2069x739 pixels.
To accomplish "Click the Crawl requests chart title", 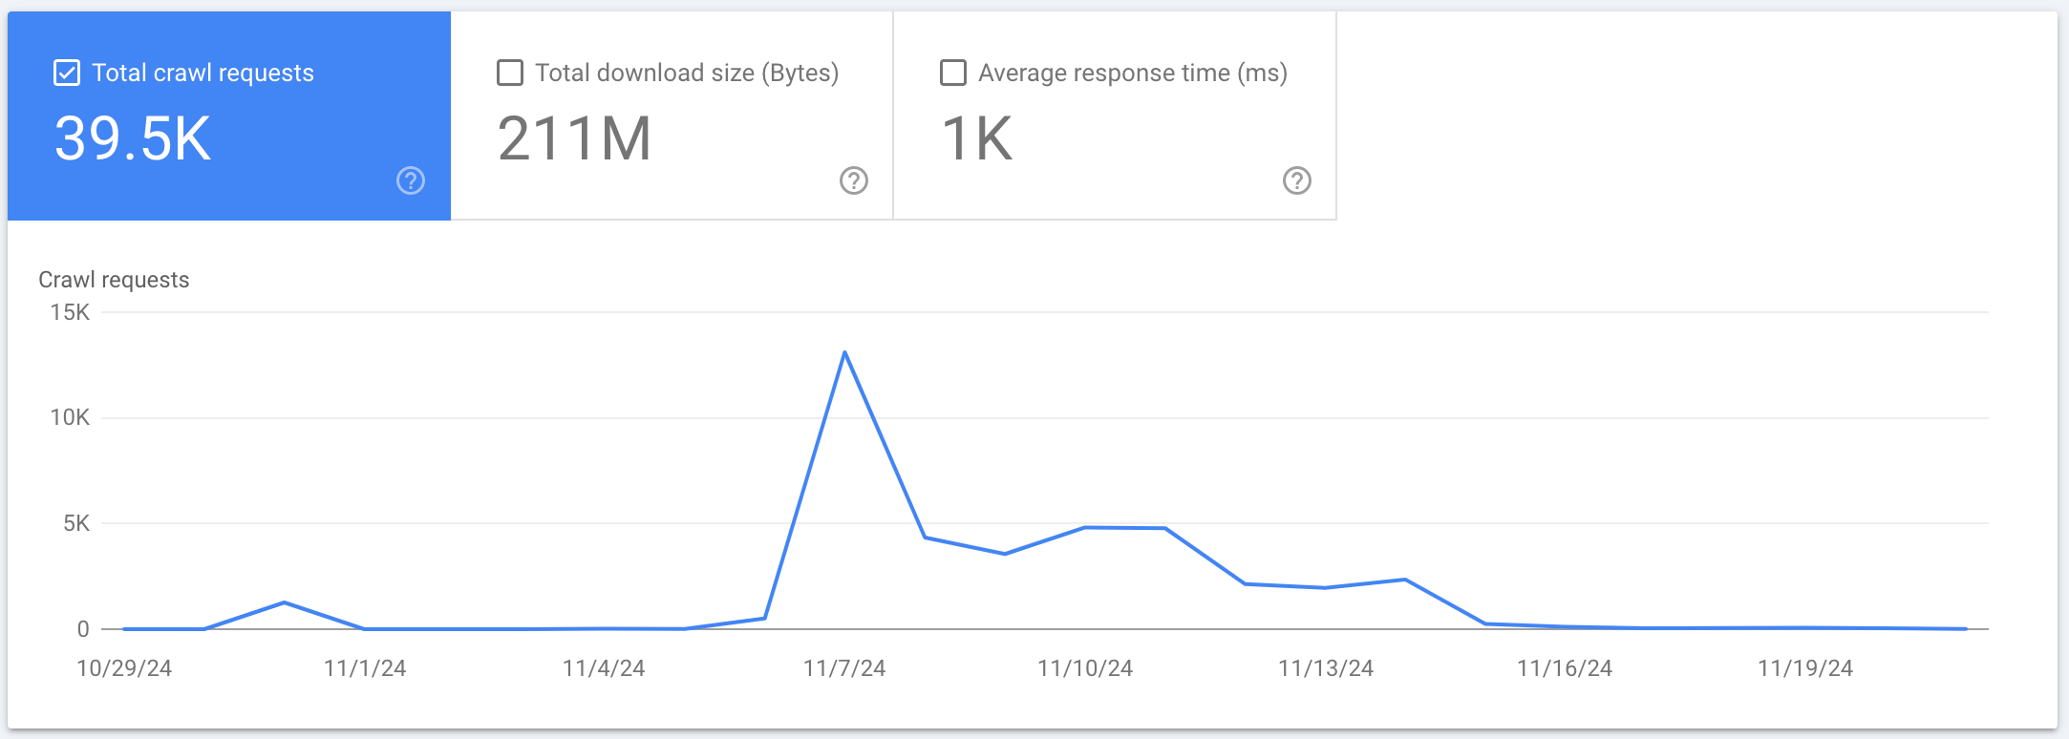I will [114, 280].
